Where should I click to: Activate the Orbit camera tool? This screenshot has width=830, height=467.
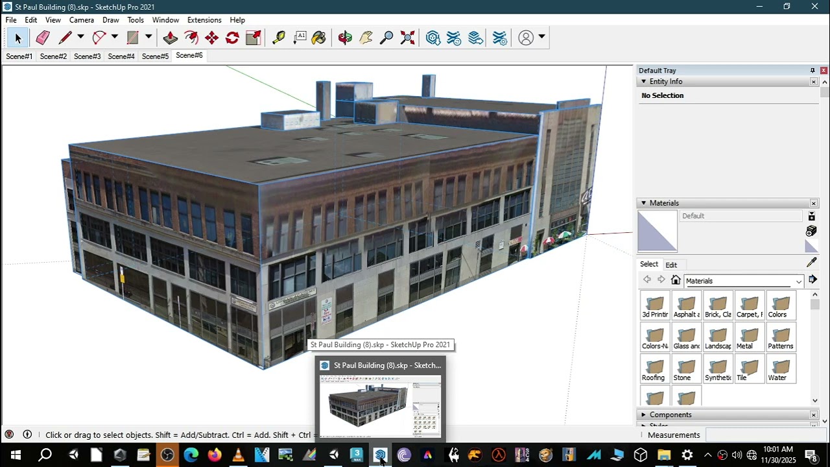pyautogui.click(x=345, y=38)
